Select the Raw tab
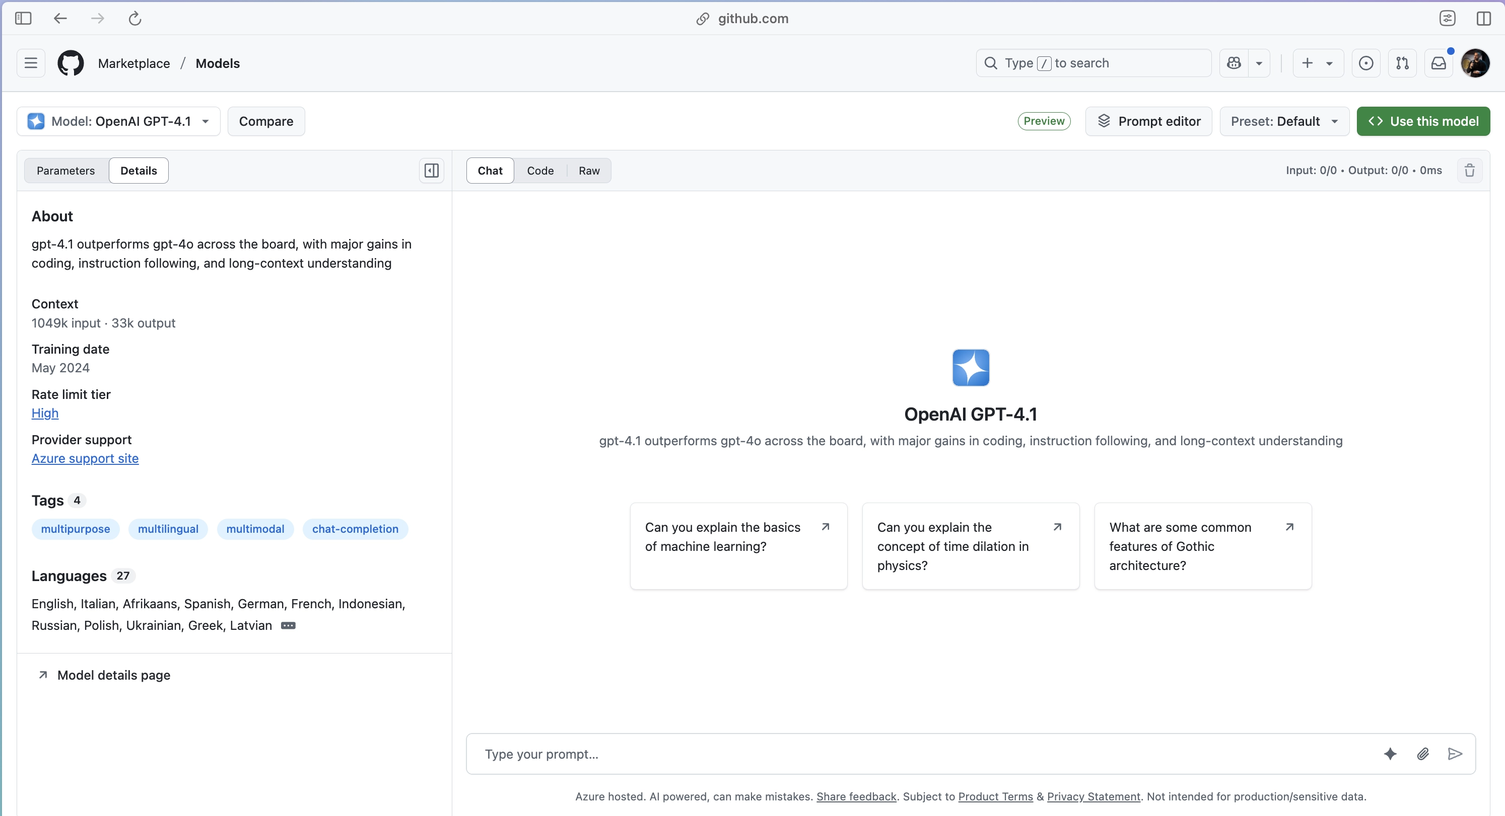The height and width of the screenshot is (816, 1505). 589,171
